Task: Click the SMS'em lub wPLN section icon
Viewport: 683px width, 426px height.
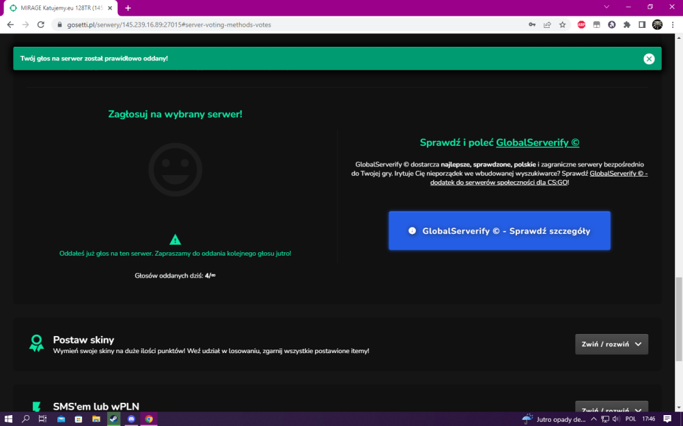Action: click(x=37, y=407)
